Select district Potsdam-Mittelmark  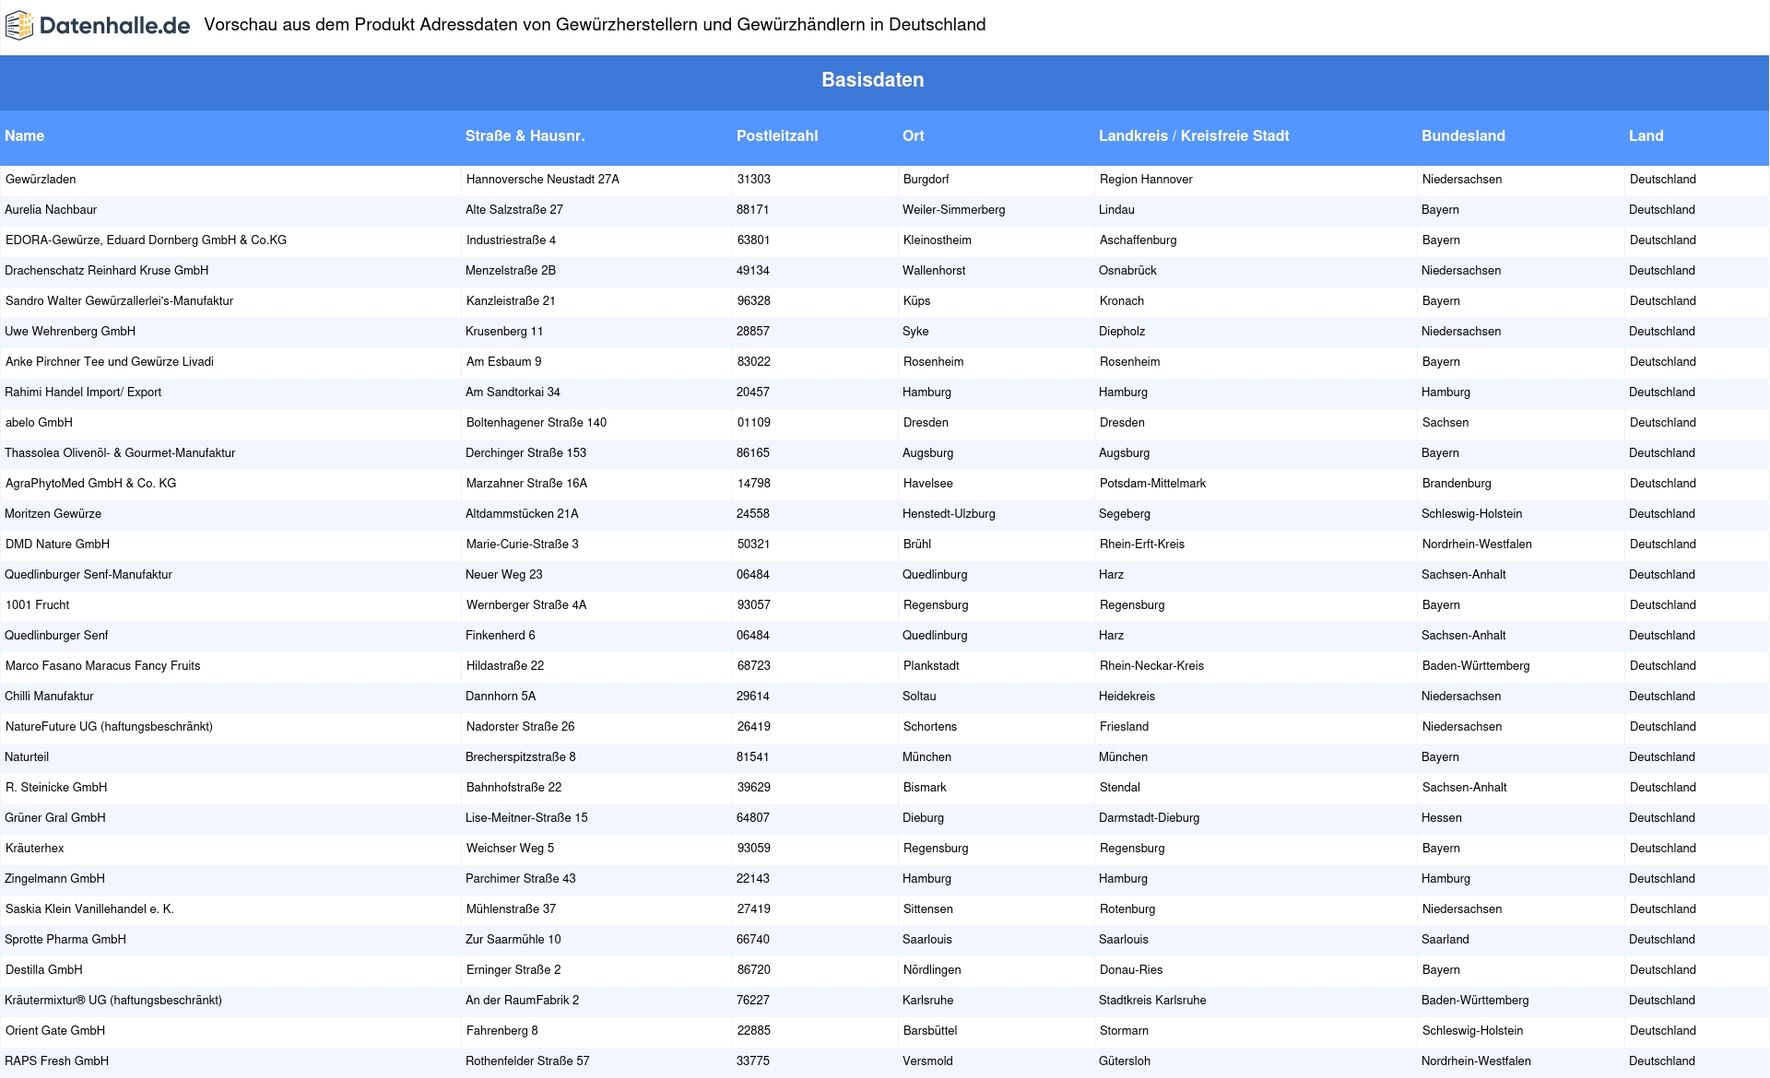point(1152,484)
